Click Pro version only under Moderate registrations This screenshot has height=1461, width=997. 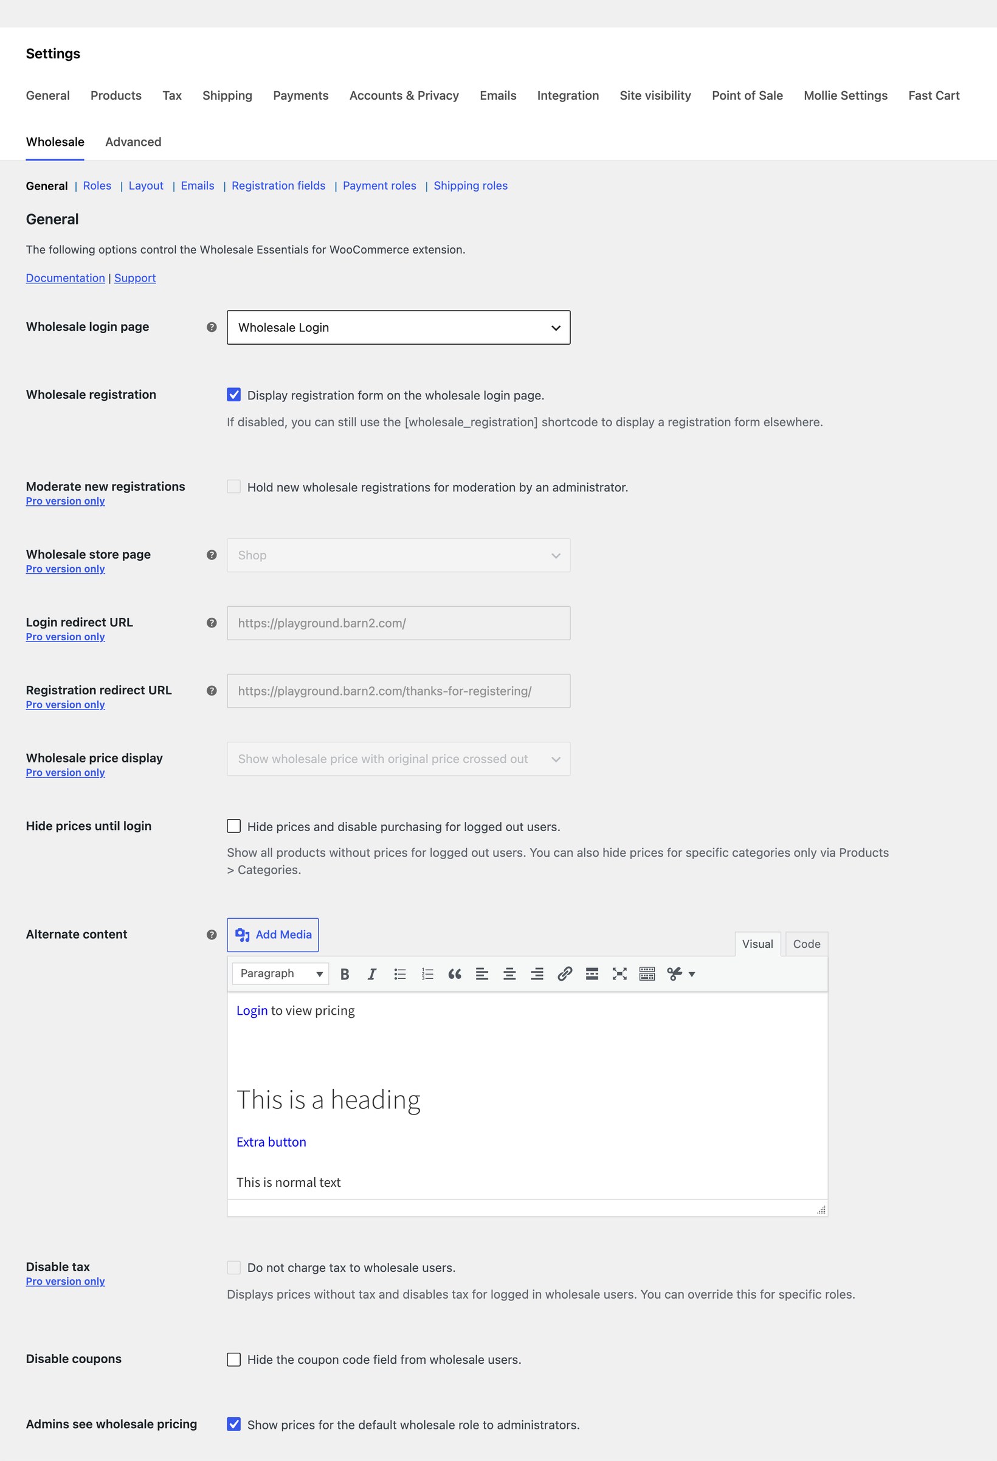[x=66, y=501]
